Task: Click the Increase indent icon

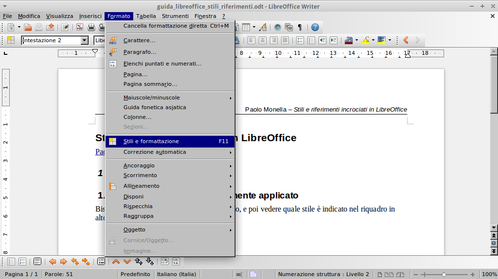Action: (334, 40)
